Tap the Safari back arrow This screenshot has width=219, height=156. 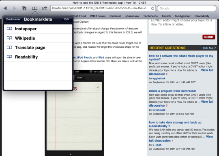click(x=5, y=8)
